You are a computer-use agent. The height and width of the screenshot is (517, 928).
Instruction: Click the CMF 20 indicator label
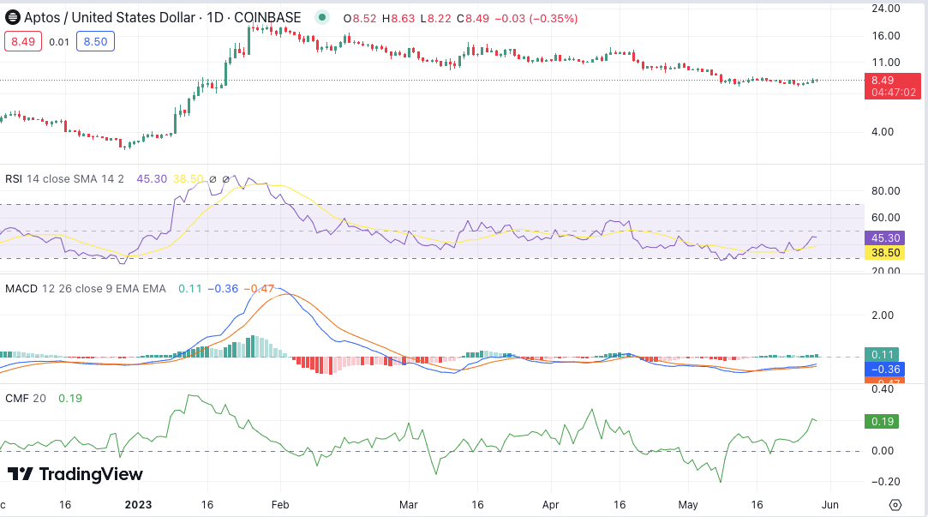coord(26,399)
